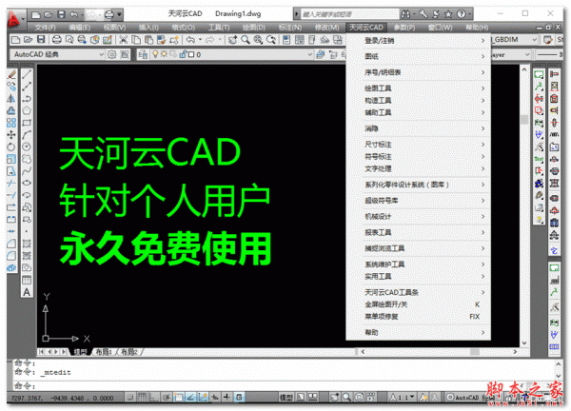Toggle Model space button in status bar
This screenshot has height=411, width=571.
click(285, 398)
